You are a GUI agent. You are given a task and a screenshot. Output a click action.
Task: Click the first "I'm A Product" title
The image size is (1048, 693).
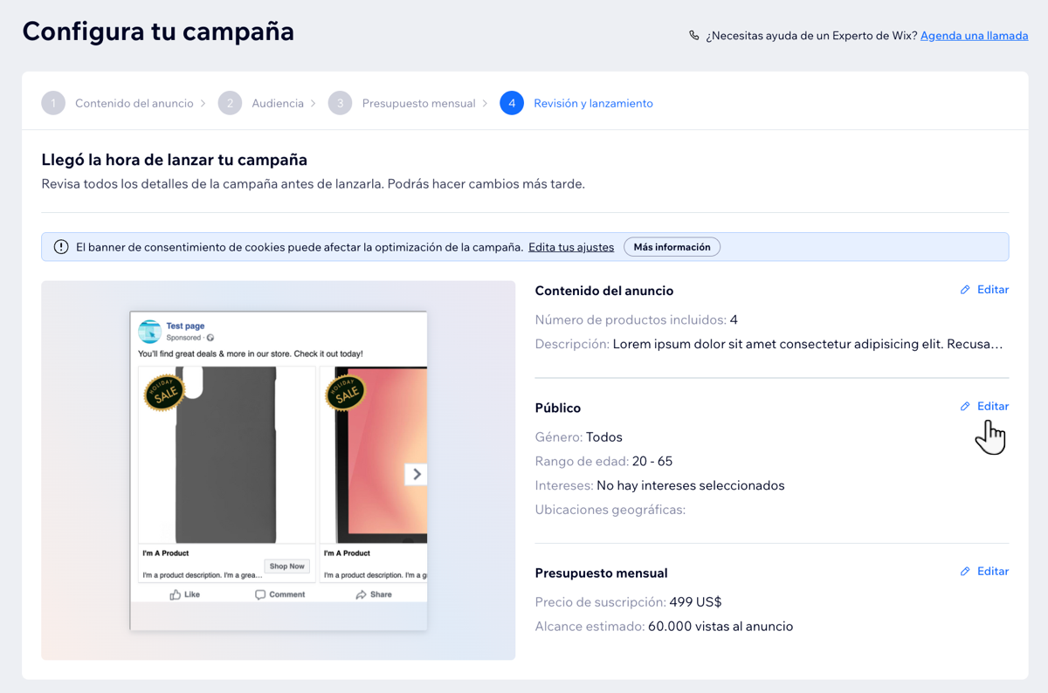pos(166,552)
